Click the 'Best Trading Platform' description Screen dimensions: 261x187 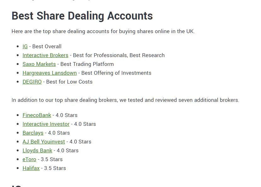tap(87, 64)
